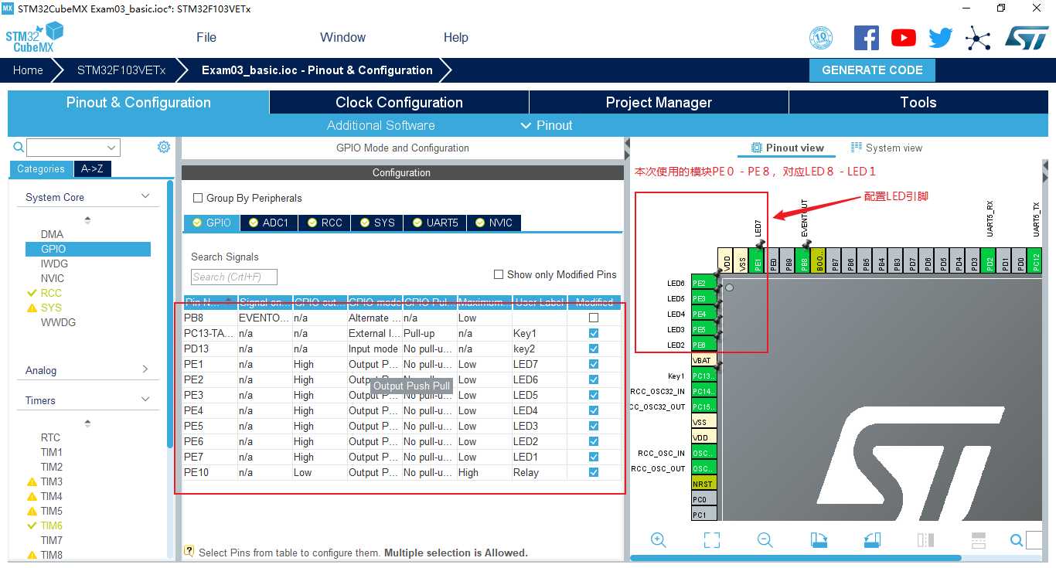Select the PE2 pin labeled LED6
The width and height of the screenshot is (1056, 568).
point(703,283)
